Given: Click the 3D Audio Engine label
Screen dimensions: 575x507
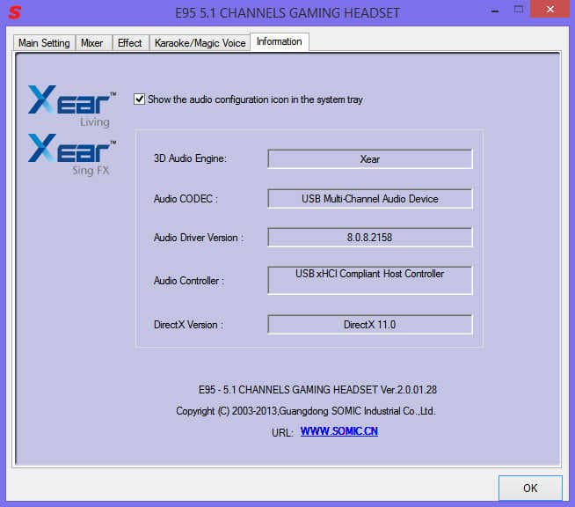Looking at the screenshot, I should [190, 158].
